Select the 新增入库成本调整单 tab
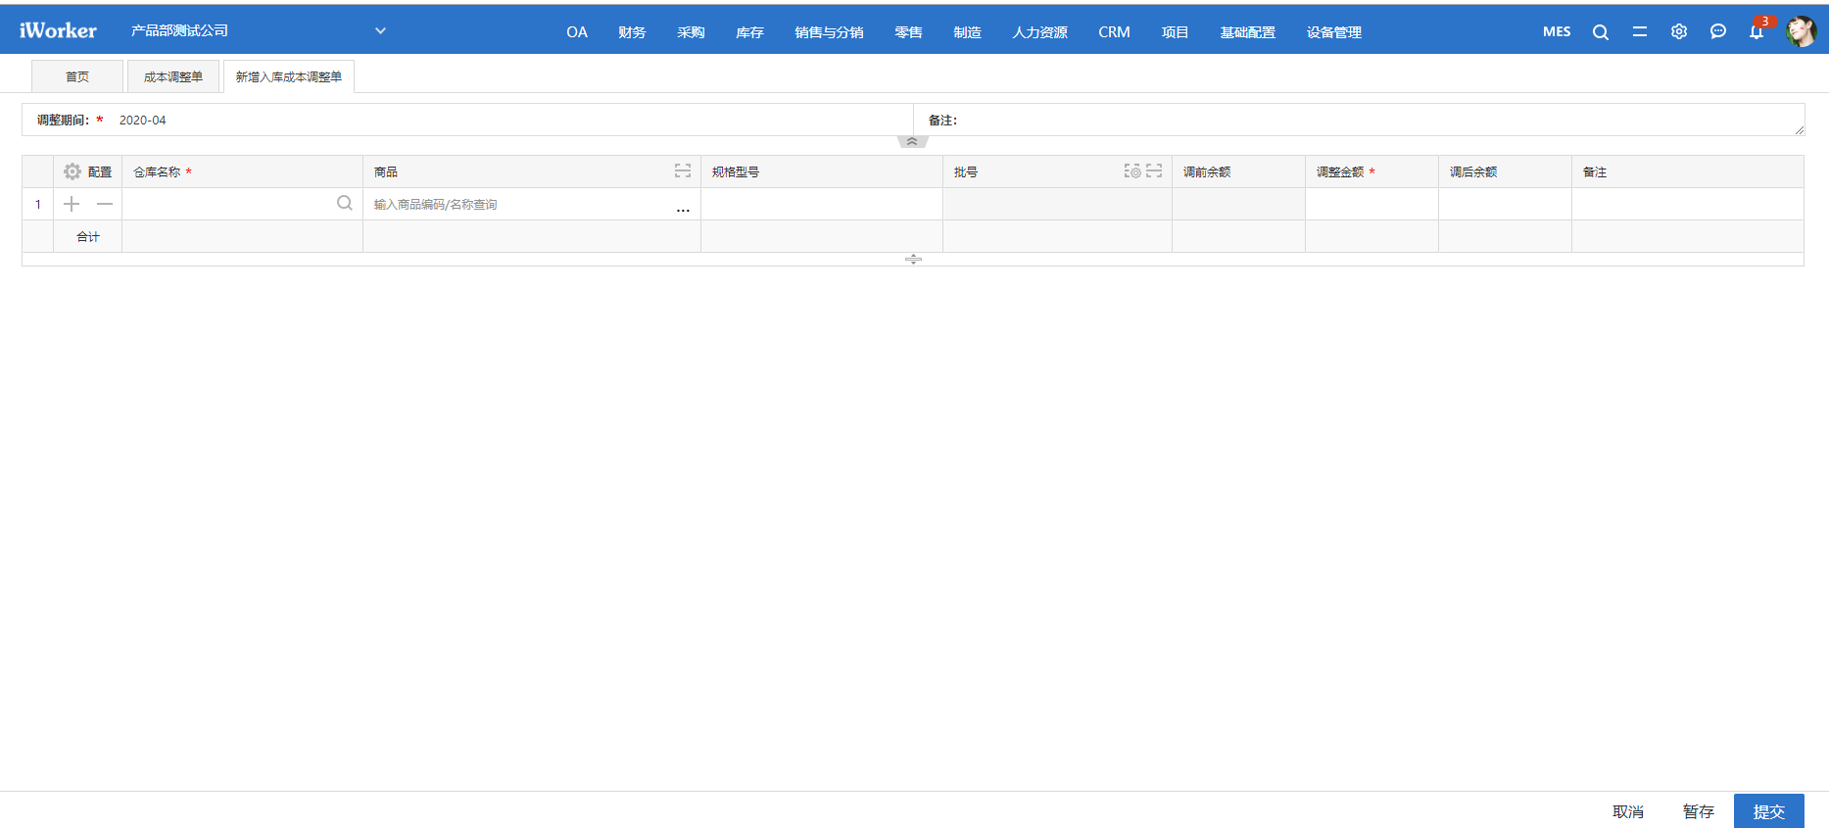The image size is (1829, 828). pos(289,76)
